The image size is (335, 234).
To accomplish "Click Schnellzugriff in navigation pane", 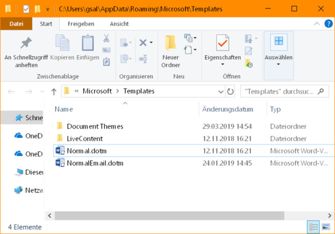I will pyautogui.click(x=29, y=118).
